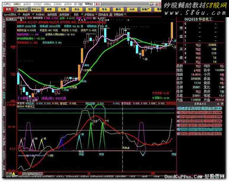Click the F10资料 toolbar item
The image size is (229, 182).
click(40, 15)
